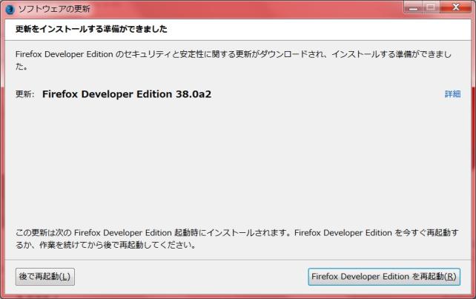This screenshot has width=476, height=299.
Task: Click the 後で再起動(L) button
Action: (x=45, y=277)
